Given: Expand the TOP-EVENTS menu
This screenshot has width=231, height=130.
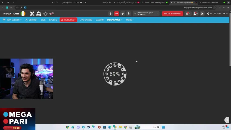Looking at the screenshot, I should point(12,20).
